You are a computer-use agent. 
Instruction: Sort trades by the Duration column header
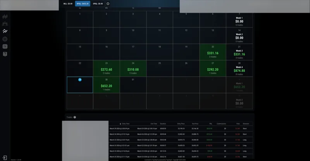163,124
